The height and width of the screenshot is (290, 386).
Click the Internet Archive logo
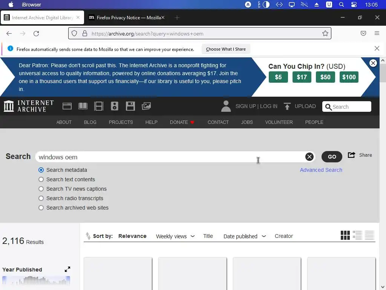pos(29,106)
